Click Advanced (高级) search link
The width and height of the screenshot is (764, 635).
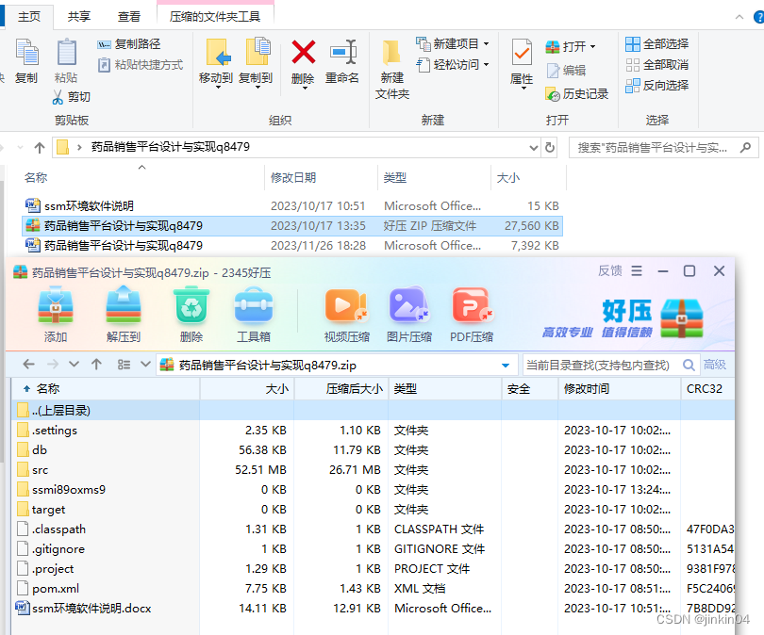[x=715, y=365]
